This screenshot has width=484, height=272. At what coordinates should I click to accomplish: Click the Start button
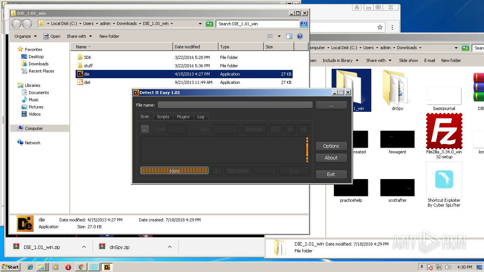coord(11,267)
